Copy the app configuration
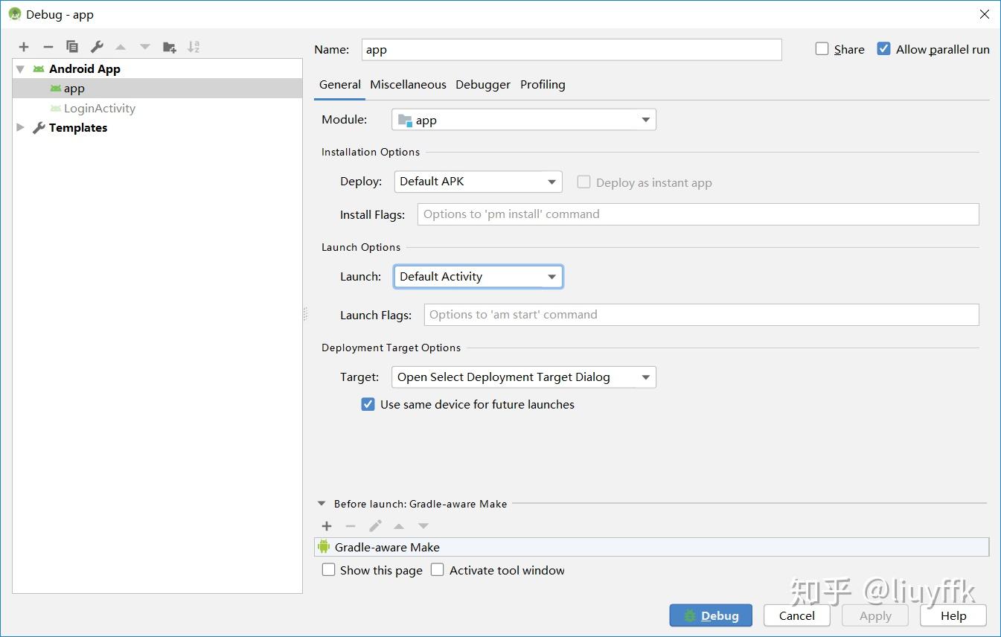The width and height of the screenshot is (1001, 637). click(72, 46)
